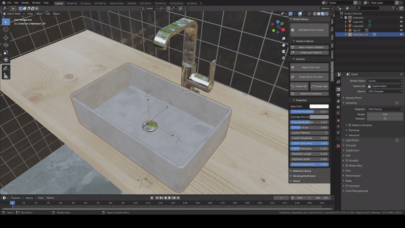
Task: Enable the Simplify checkbox
Action: point(347,161)
